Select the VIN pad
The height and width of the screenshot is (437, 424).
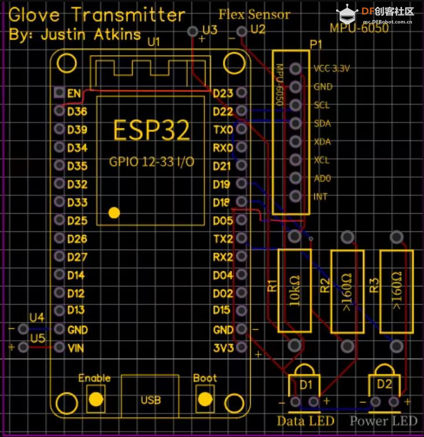(x=59, y=348)
